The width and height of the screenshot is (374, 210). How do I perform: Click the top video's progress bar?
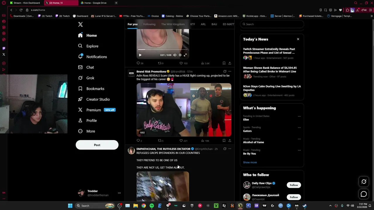coord(162,50)
